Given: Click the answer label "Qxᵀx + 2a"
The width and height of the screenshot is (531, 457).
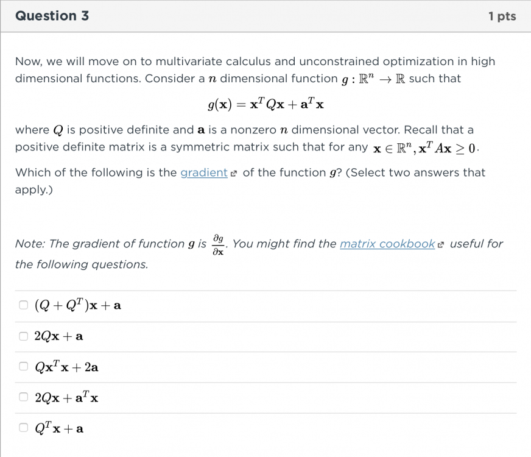Looking at the screenshot, I should tap(66, 367).
